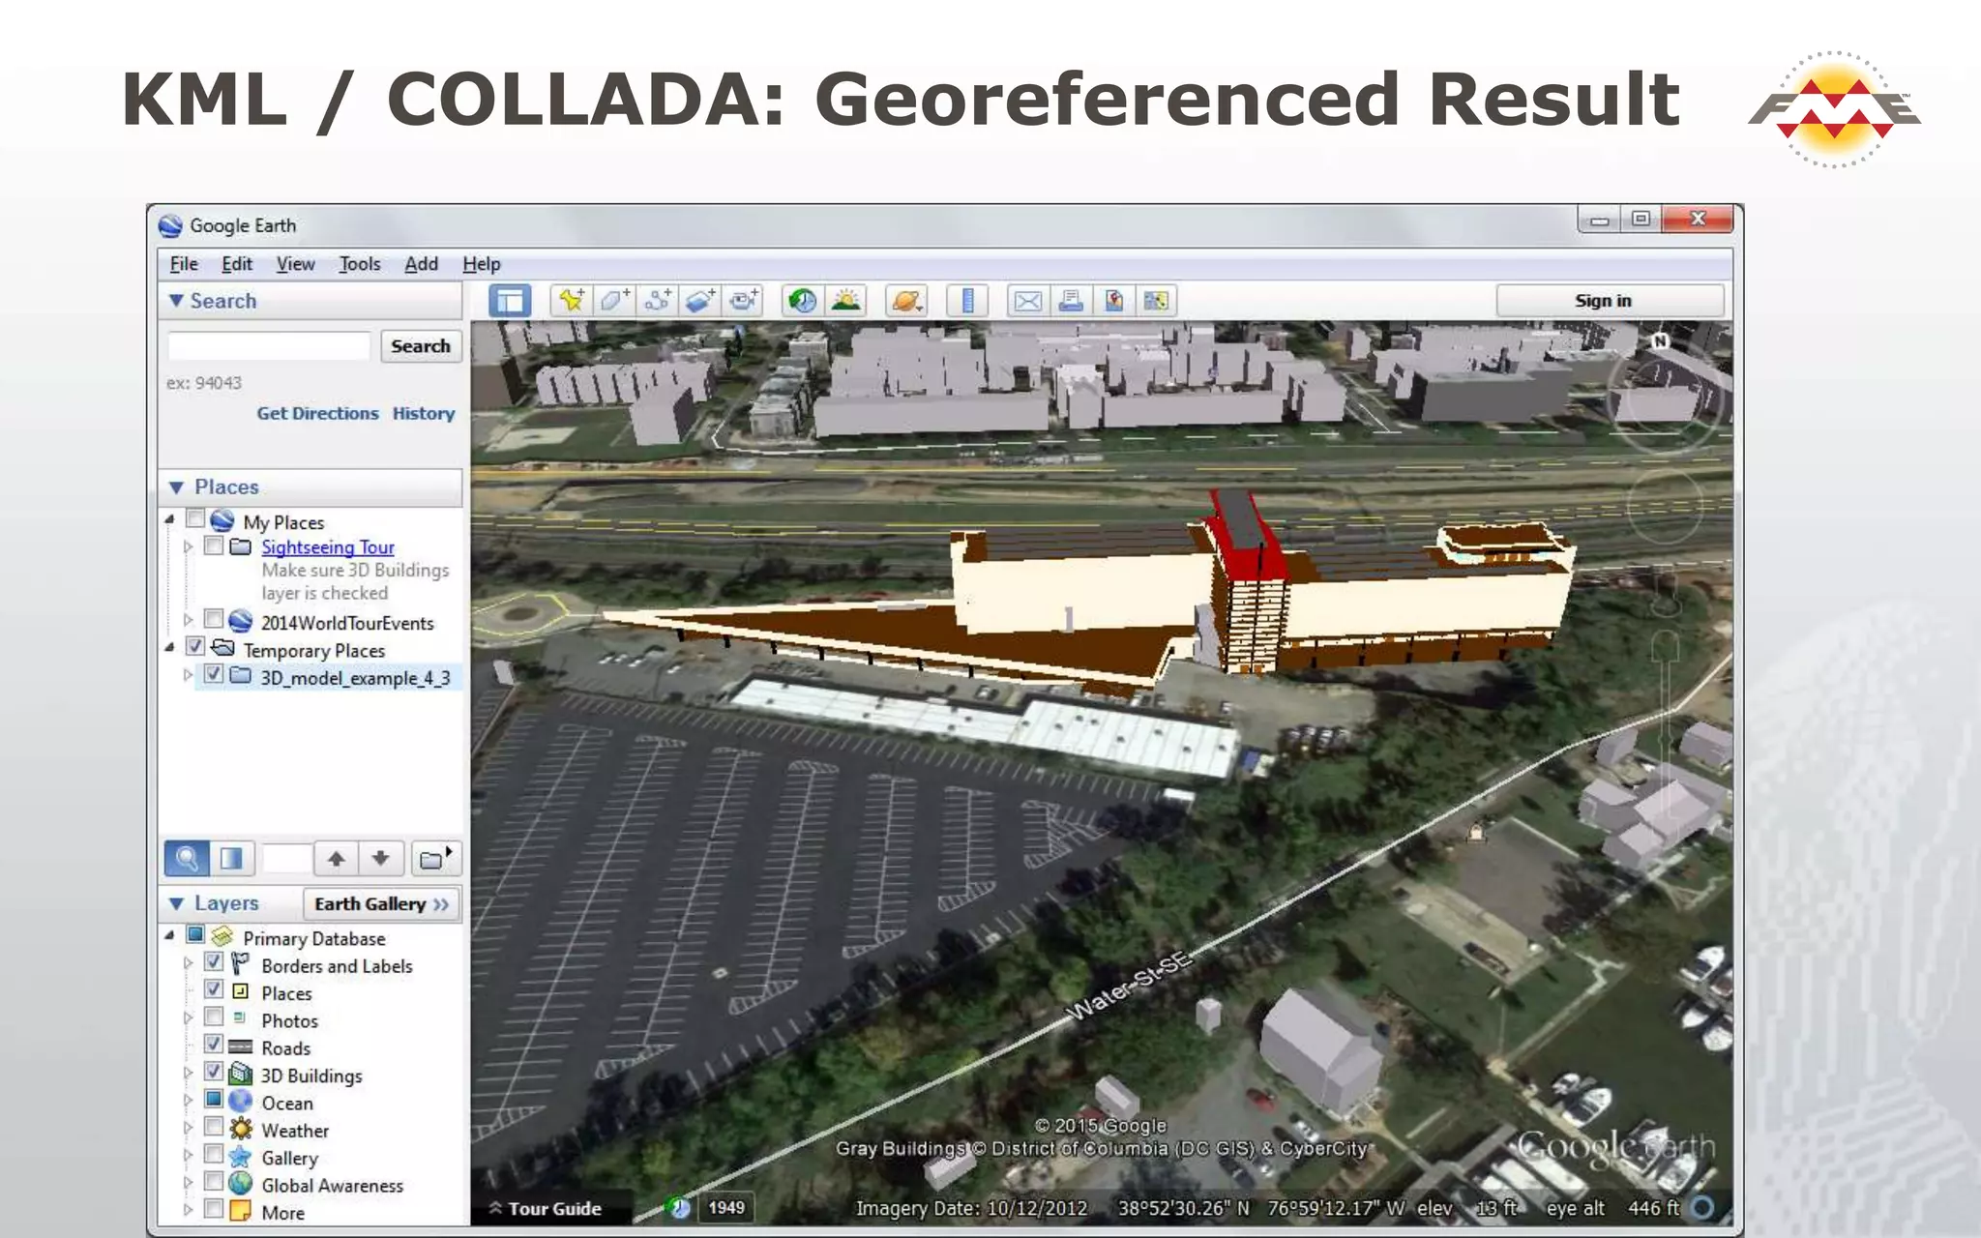Click the streaming status circle icon

pos(1703,1207)
